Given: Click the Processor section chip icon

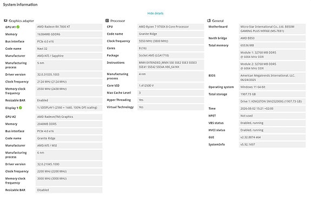Looking at the screenshot, I should [x=107, y=21].
